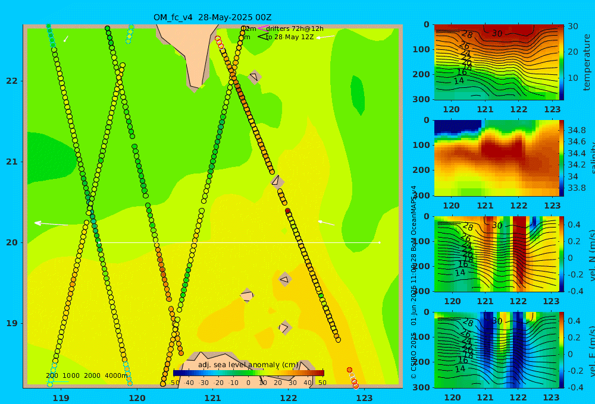
Task: Click the 'temperature' colorbar label
Action: [x=587, y=62]
